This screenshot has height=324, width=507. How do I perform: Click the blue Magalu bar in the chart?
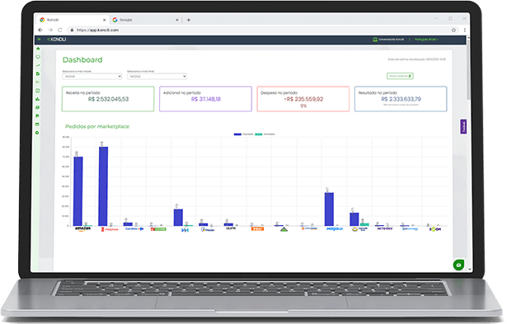click(329, 209)
